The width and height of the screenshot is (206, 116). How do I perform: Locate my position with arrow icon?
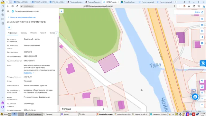click(202, 81)
